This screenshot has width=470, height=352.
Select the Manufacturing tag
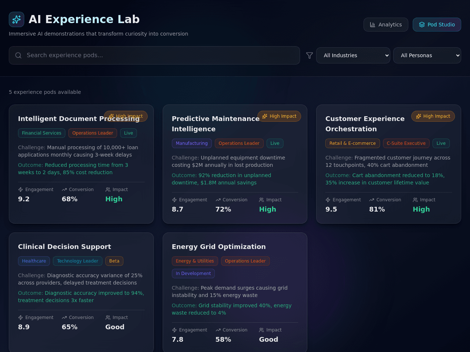click(x=192, y=143)
